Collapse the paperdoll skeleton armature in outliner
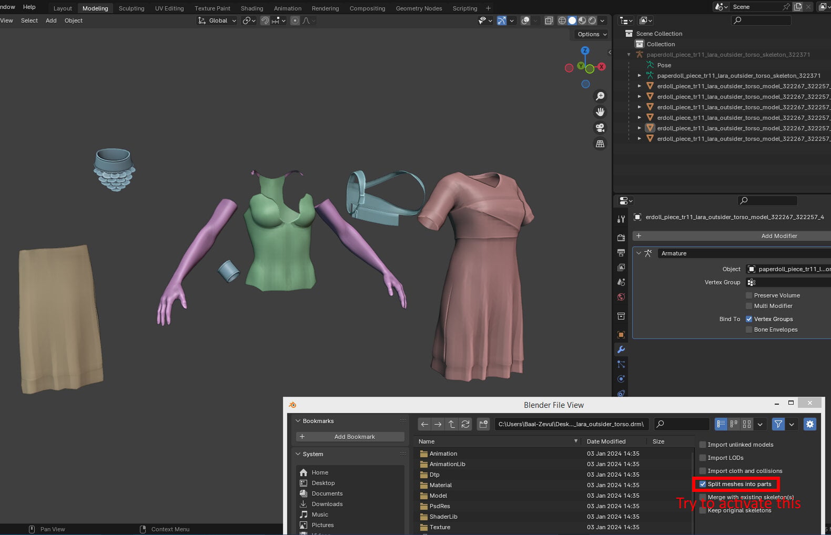The height and width of the screenshot is (535, 831). pos(629,55)
